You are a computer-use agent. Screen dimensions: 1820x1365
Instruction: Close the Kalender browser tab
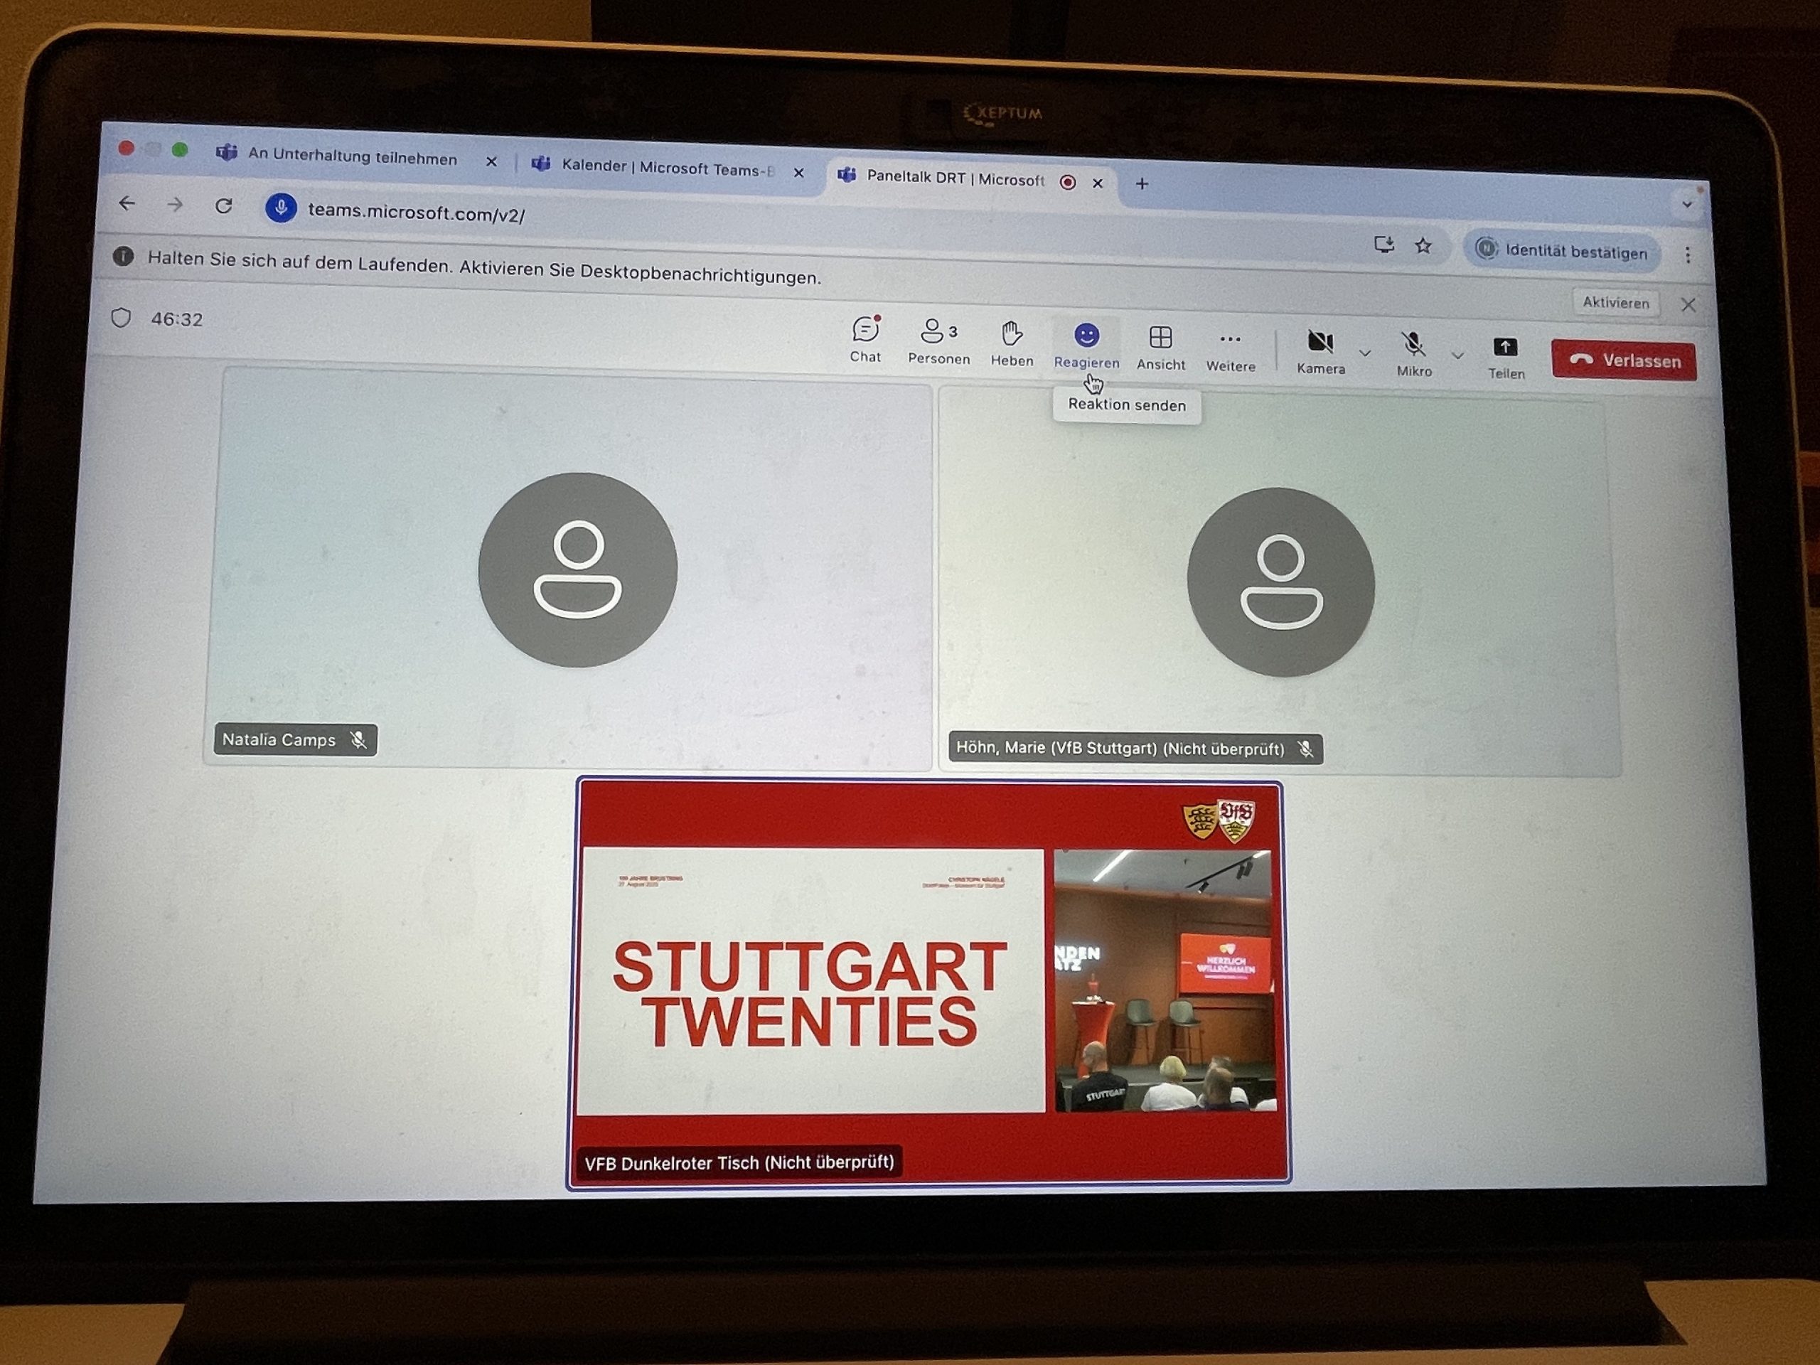[798, 173]
